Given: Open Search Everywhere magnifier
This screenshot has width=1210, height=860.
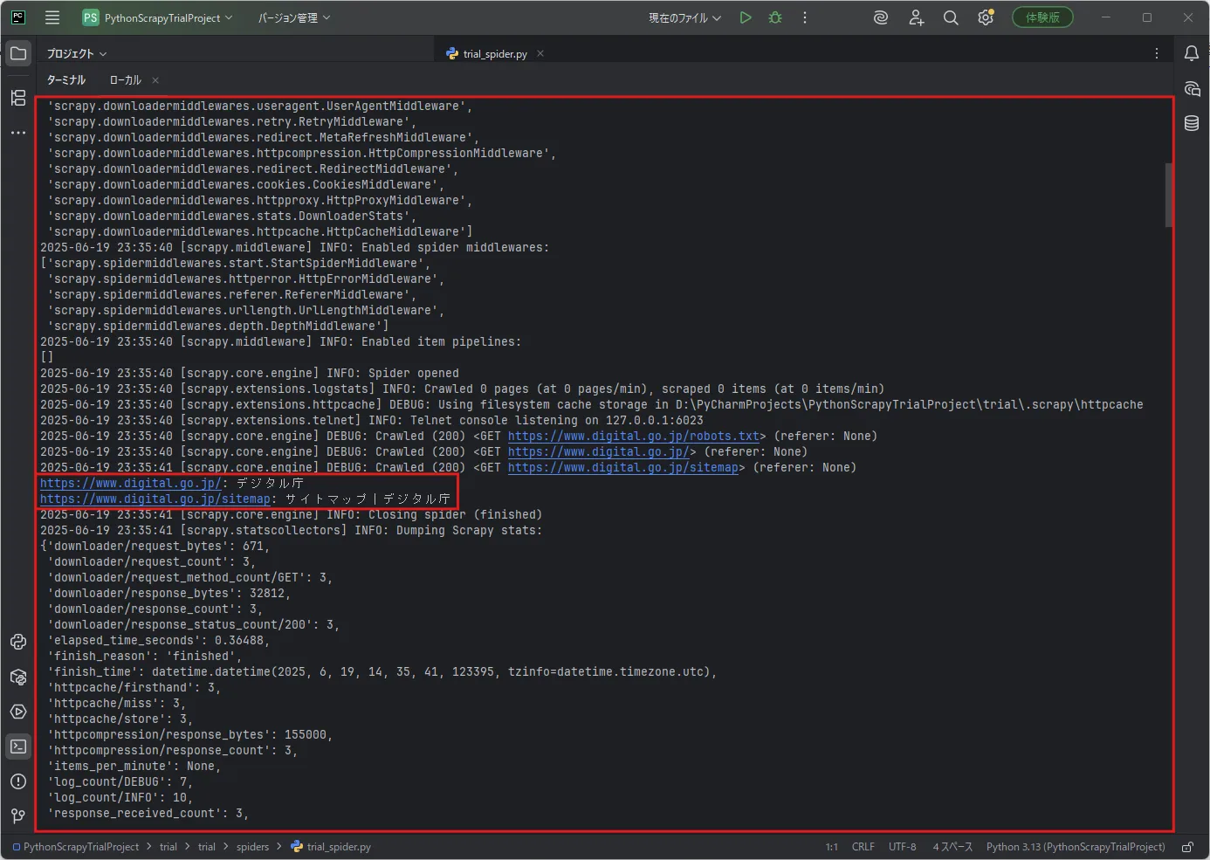Looking at the screenshot, I should 951,17.
